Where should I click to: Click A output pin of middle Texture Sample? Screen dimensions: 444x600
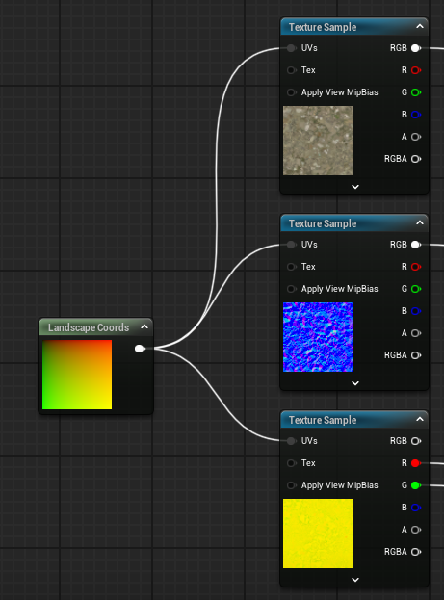pyautogui.click(x=416, y=333)
